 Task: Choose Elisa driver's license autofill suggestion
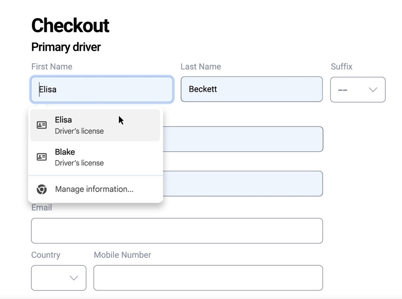pyautogui.click(x=95, y=125)
